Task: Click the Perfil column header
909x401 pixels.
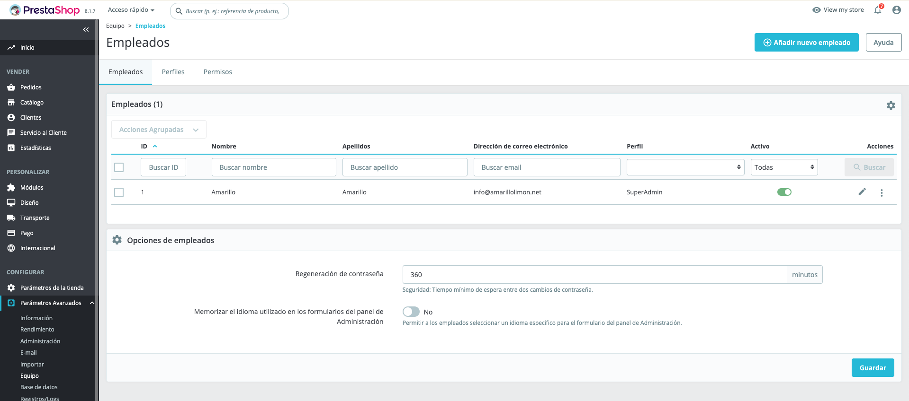Action: (x=635, y=146)
